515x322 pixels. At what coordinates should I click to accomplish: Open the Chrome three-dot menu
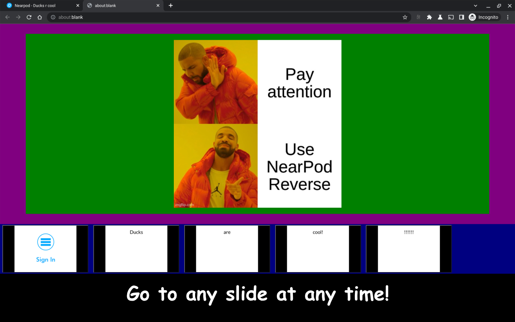click(507, 17)
